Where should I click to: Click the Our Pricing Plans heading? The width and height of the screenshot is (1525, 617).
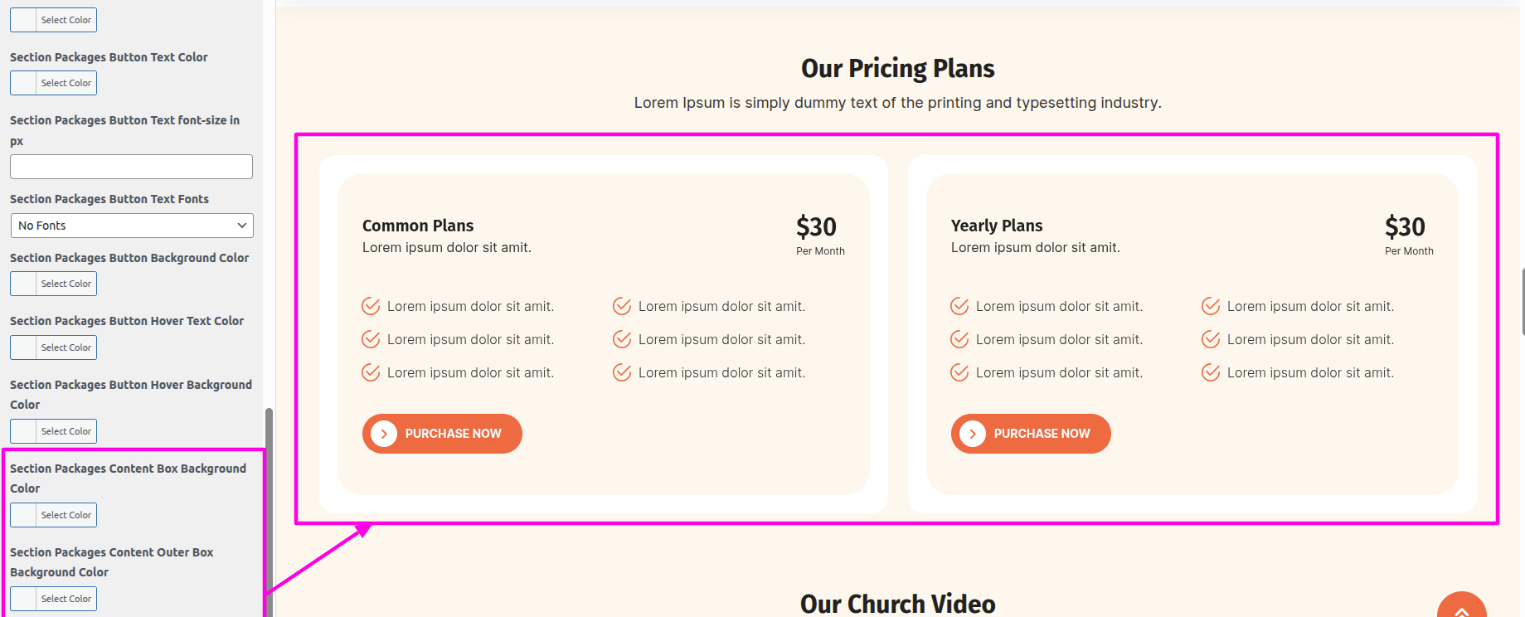point(897,68)
